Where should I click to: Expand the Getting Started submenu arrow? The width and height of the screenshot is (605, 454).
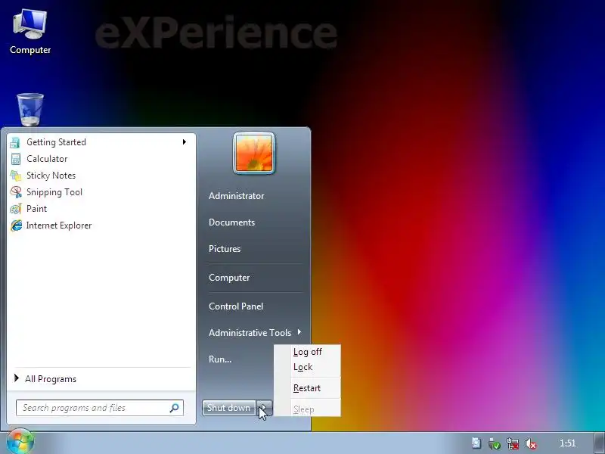[x=185, y=142]
